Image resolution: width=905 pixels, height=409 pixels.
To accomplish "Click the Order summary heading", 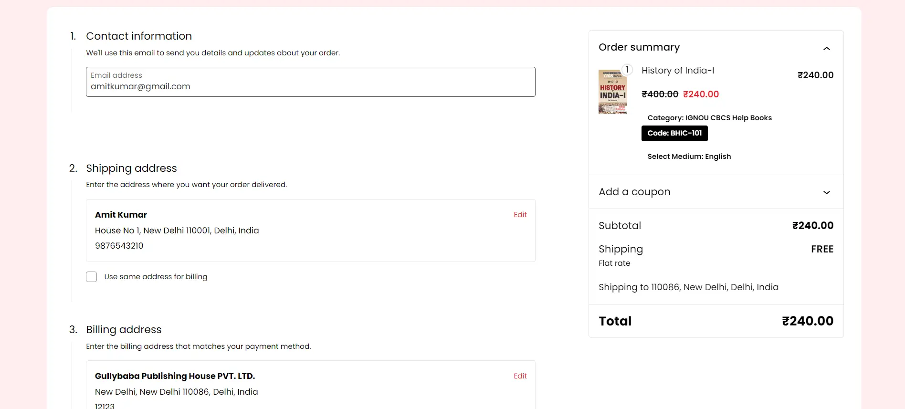I will pyautogui.click(x=639, y=47).
